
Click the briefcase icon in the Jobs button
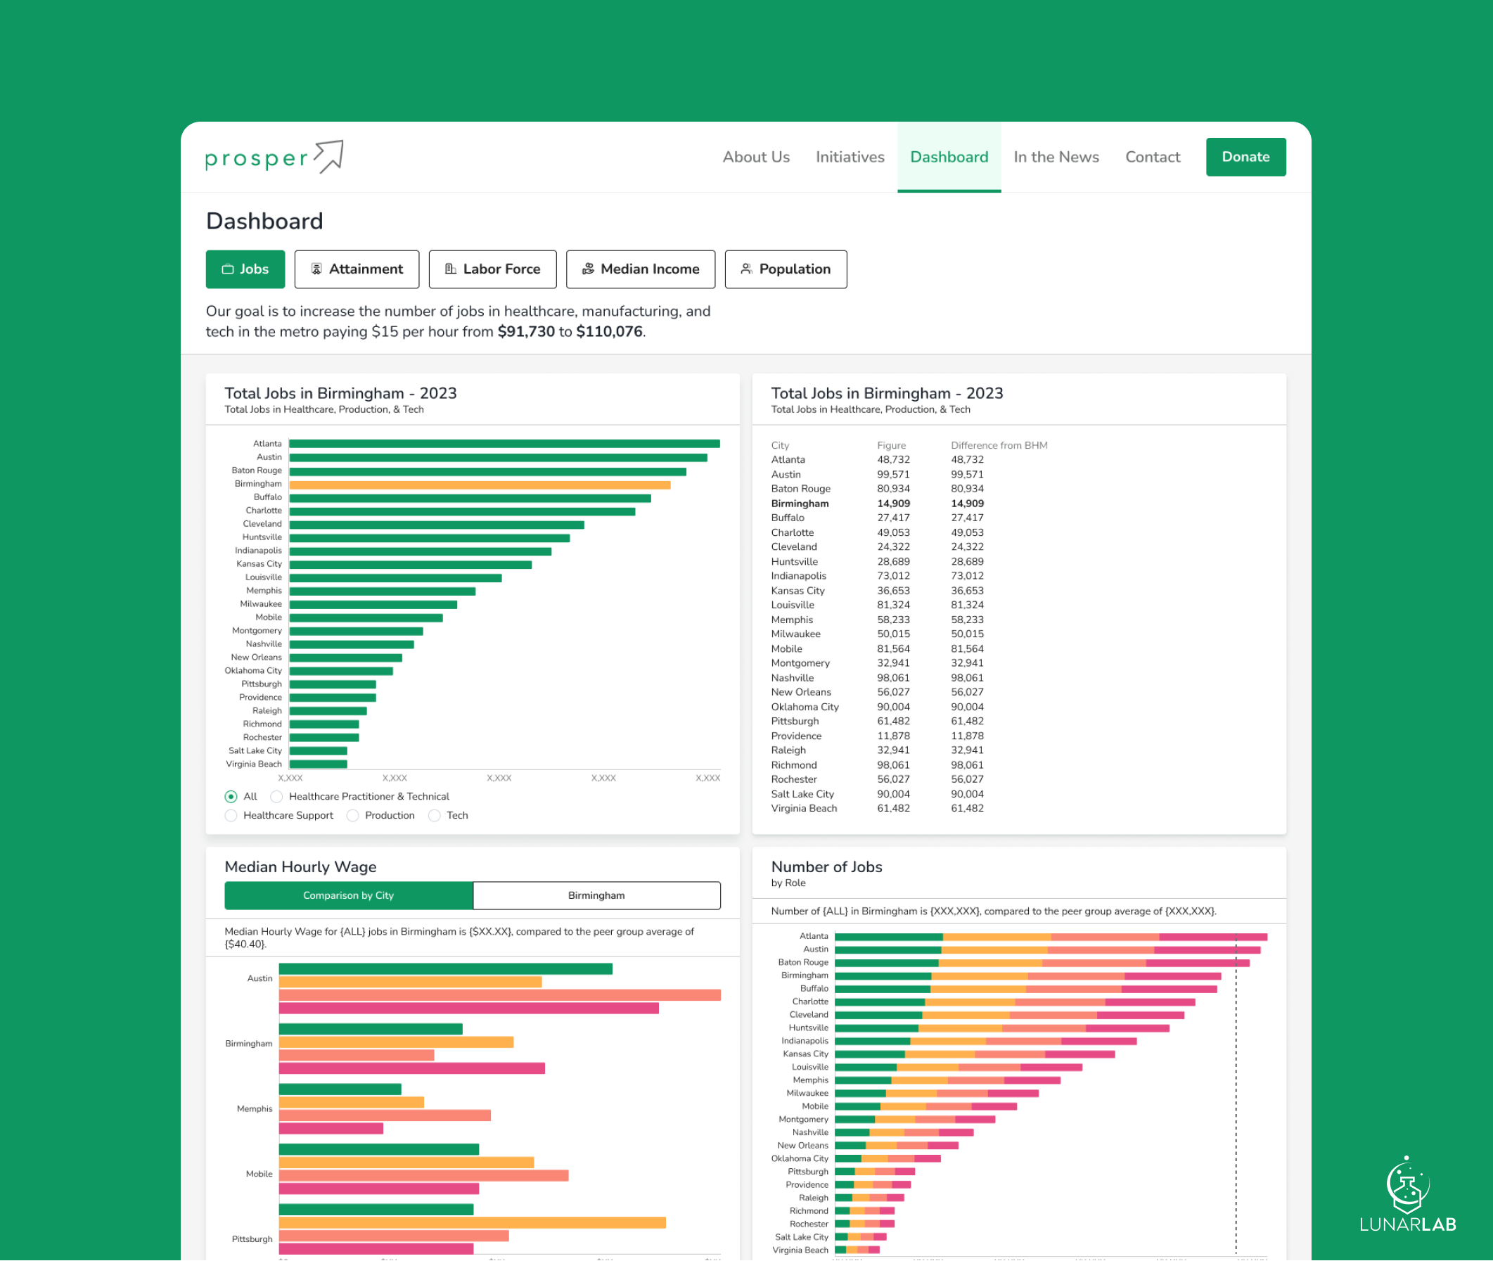point(228,269)
